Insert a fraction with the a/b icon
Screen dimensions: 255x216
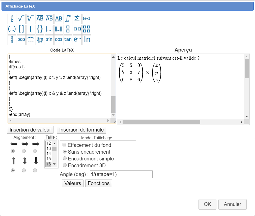point(12,19)
